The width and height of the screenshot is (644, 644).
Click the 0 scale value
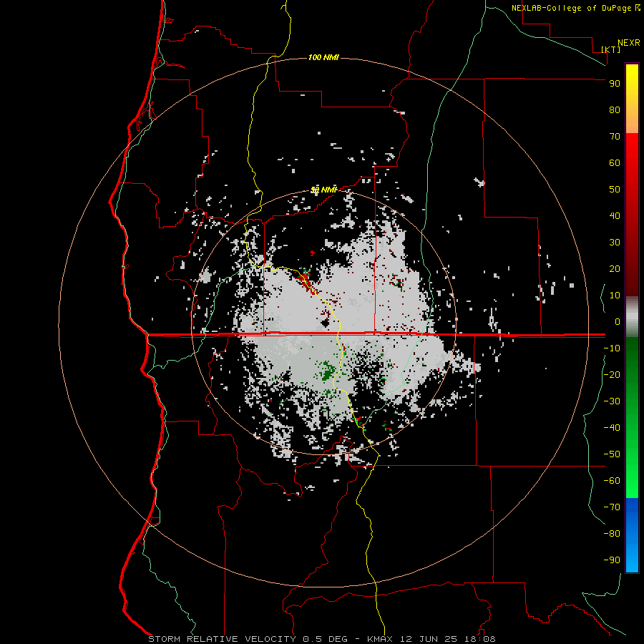(x=618, y=321)
